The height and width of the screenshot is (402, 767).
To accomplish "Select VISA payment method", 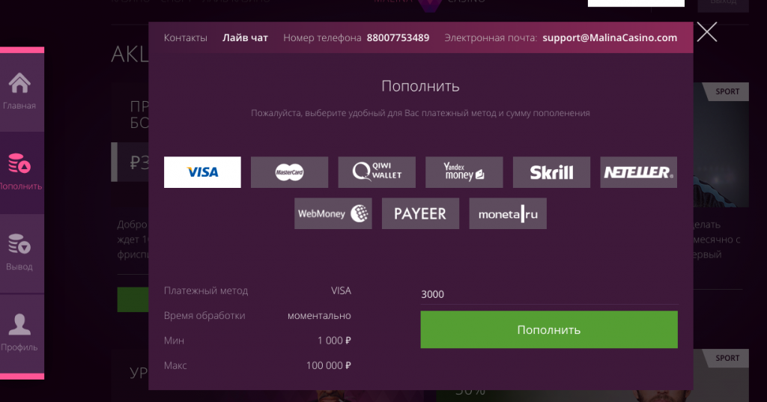I will pos(202,172).
